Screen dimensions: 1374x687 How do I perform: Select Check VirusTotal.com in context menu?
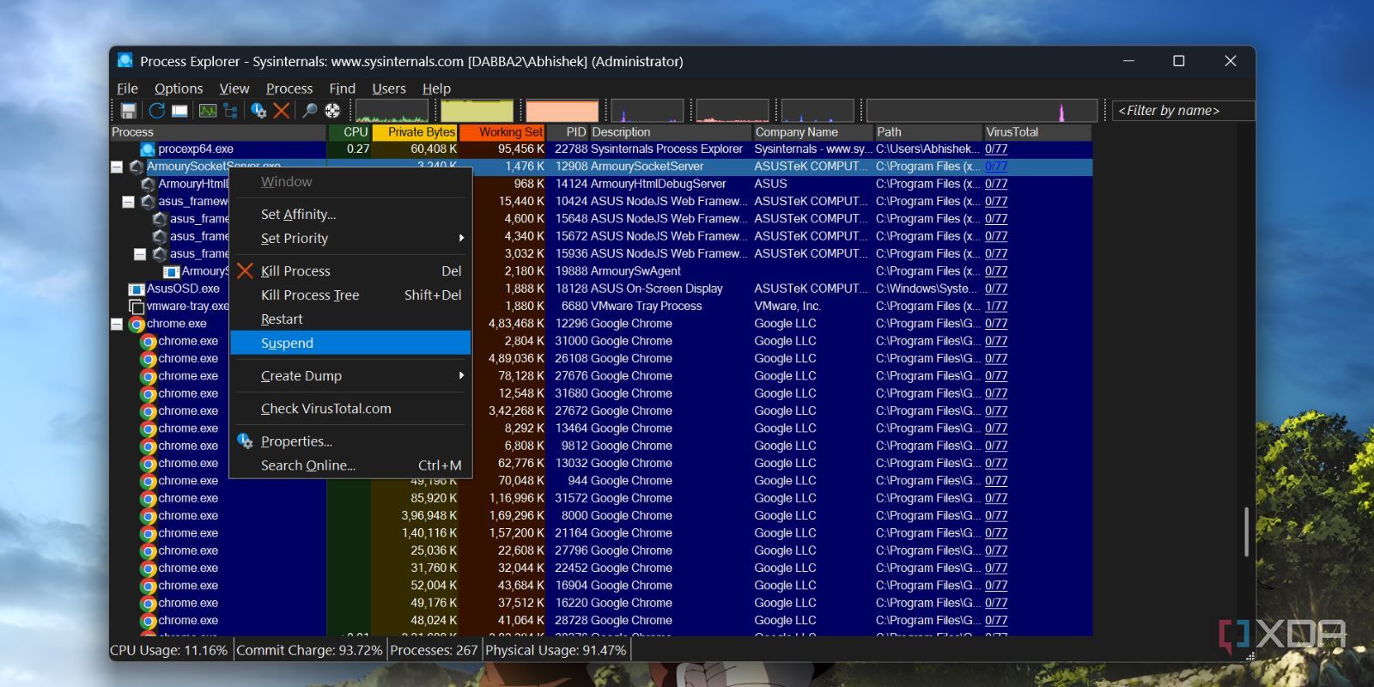coord(351,409)
